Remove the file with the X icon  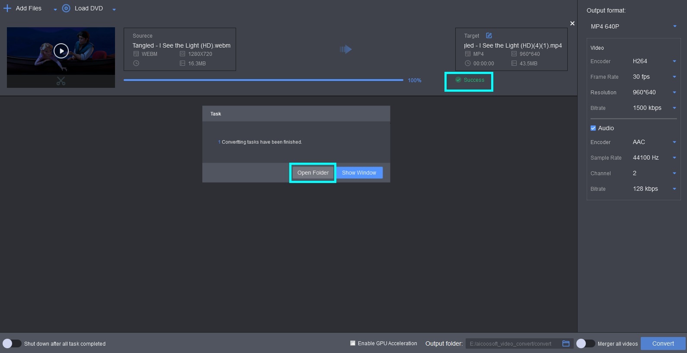[x=572, y=23]
